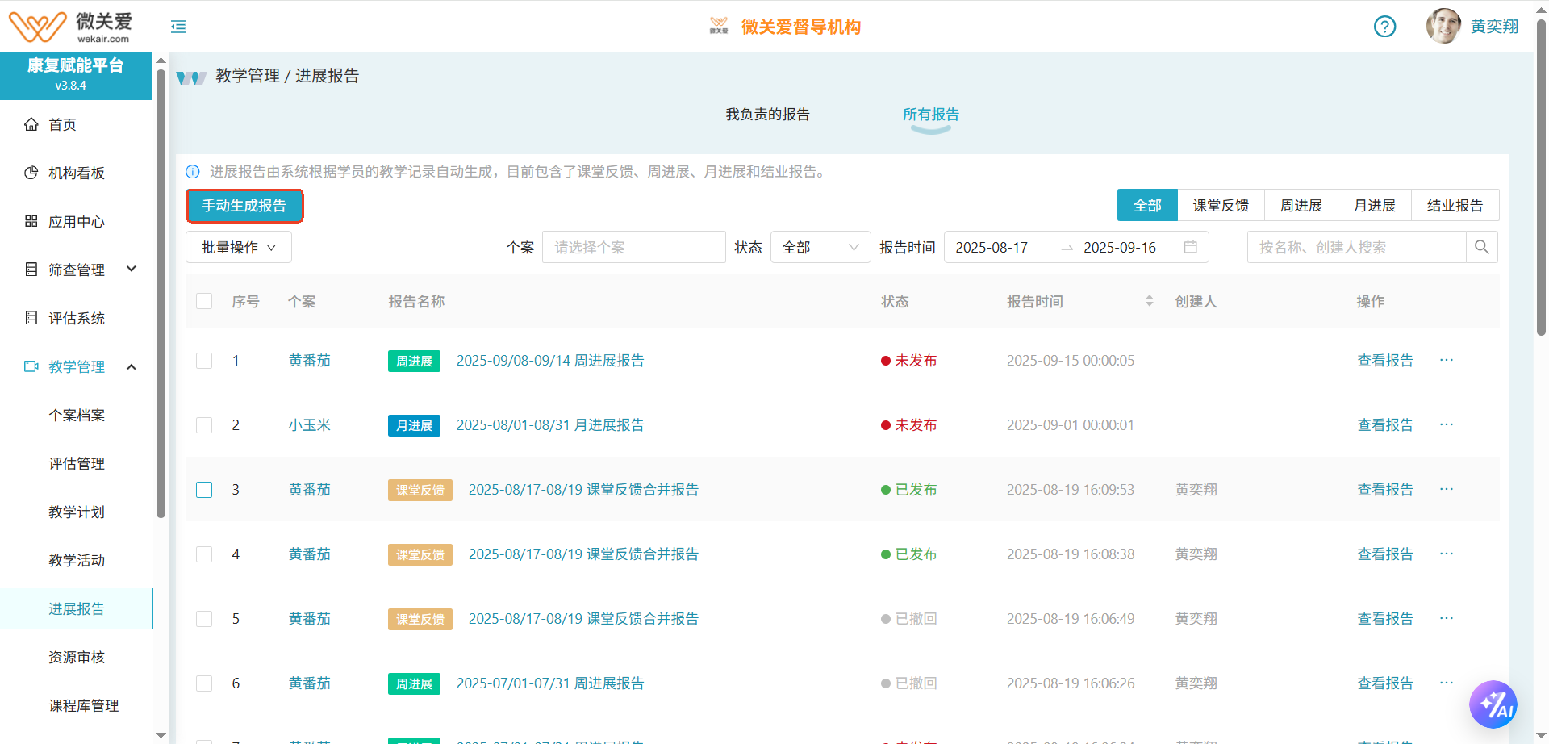Viewport: 1549px width, 744px height.
Task: Open the calendar icon in report time field
Action: (1190, 247)
